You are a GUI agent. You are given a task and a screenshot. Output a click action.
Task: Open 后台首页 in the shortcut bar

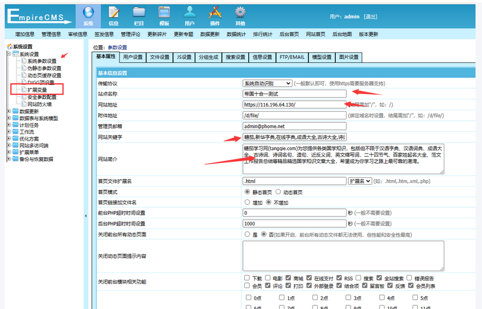tap(289, 34)
